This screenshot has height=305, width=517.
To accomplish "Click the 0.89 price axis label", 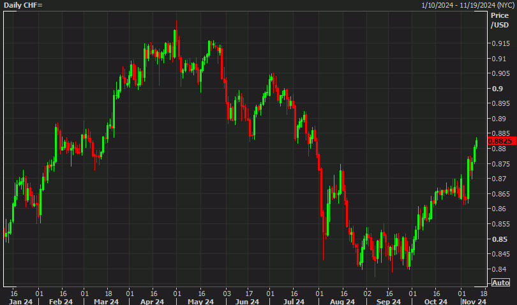I will coord(498,119).
